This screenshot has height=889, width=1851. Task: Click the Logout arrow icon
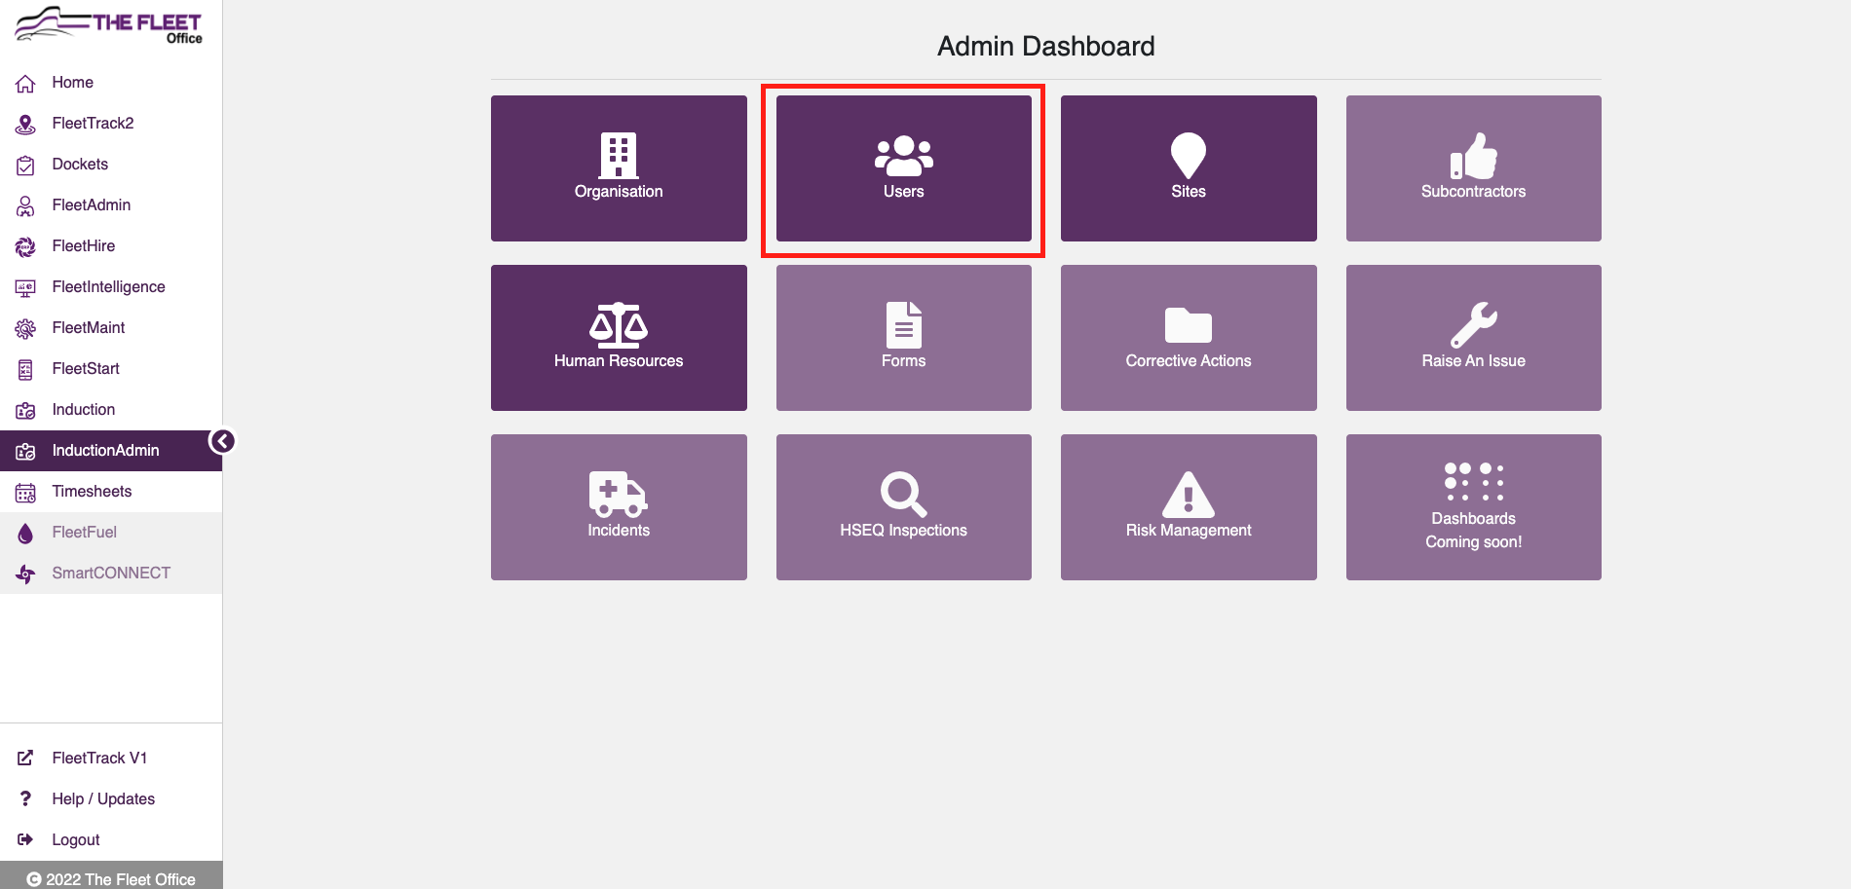pos(25,839)
